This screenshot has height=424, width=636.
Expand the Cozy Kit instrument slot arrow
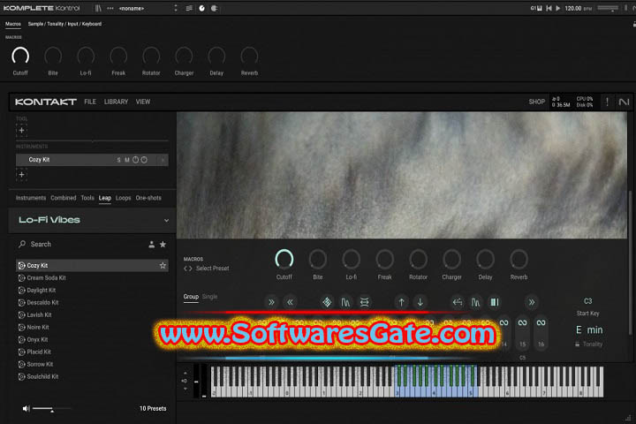(163, 160)
